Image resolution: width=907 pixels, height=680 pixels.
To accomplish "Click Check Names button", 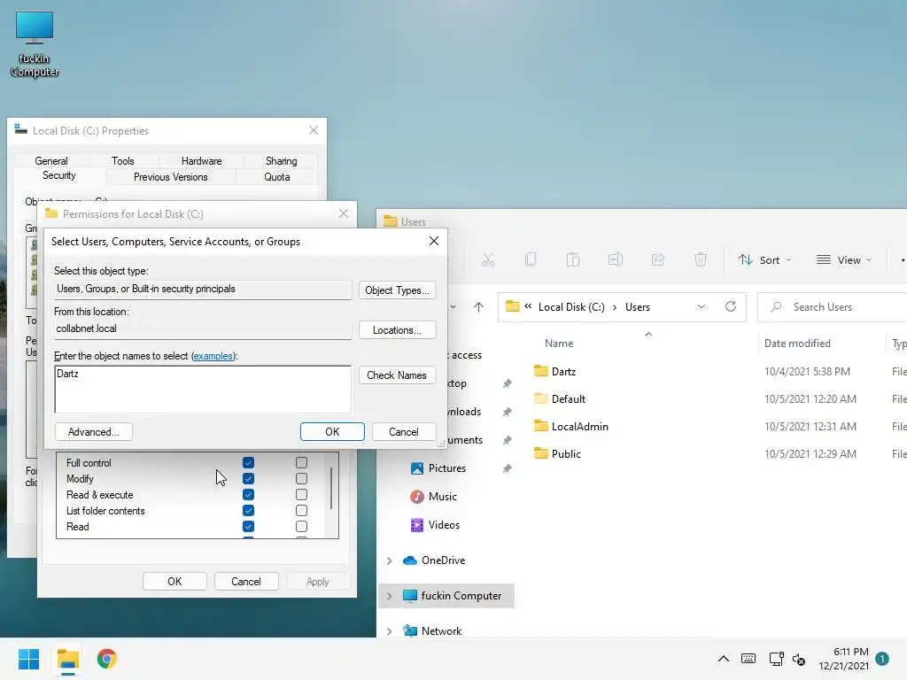I will tap(397, 375).
